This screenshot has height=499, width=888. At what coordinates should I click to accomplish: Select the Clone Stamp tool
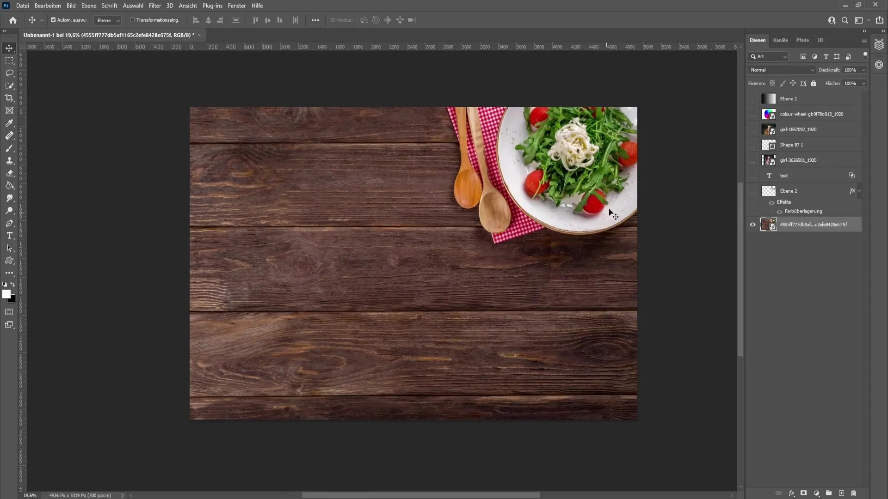[9, 161]
